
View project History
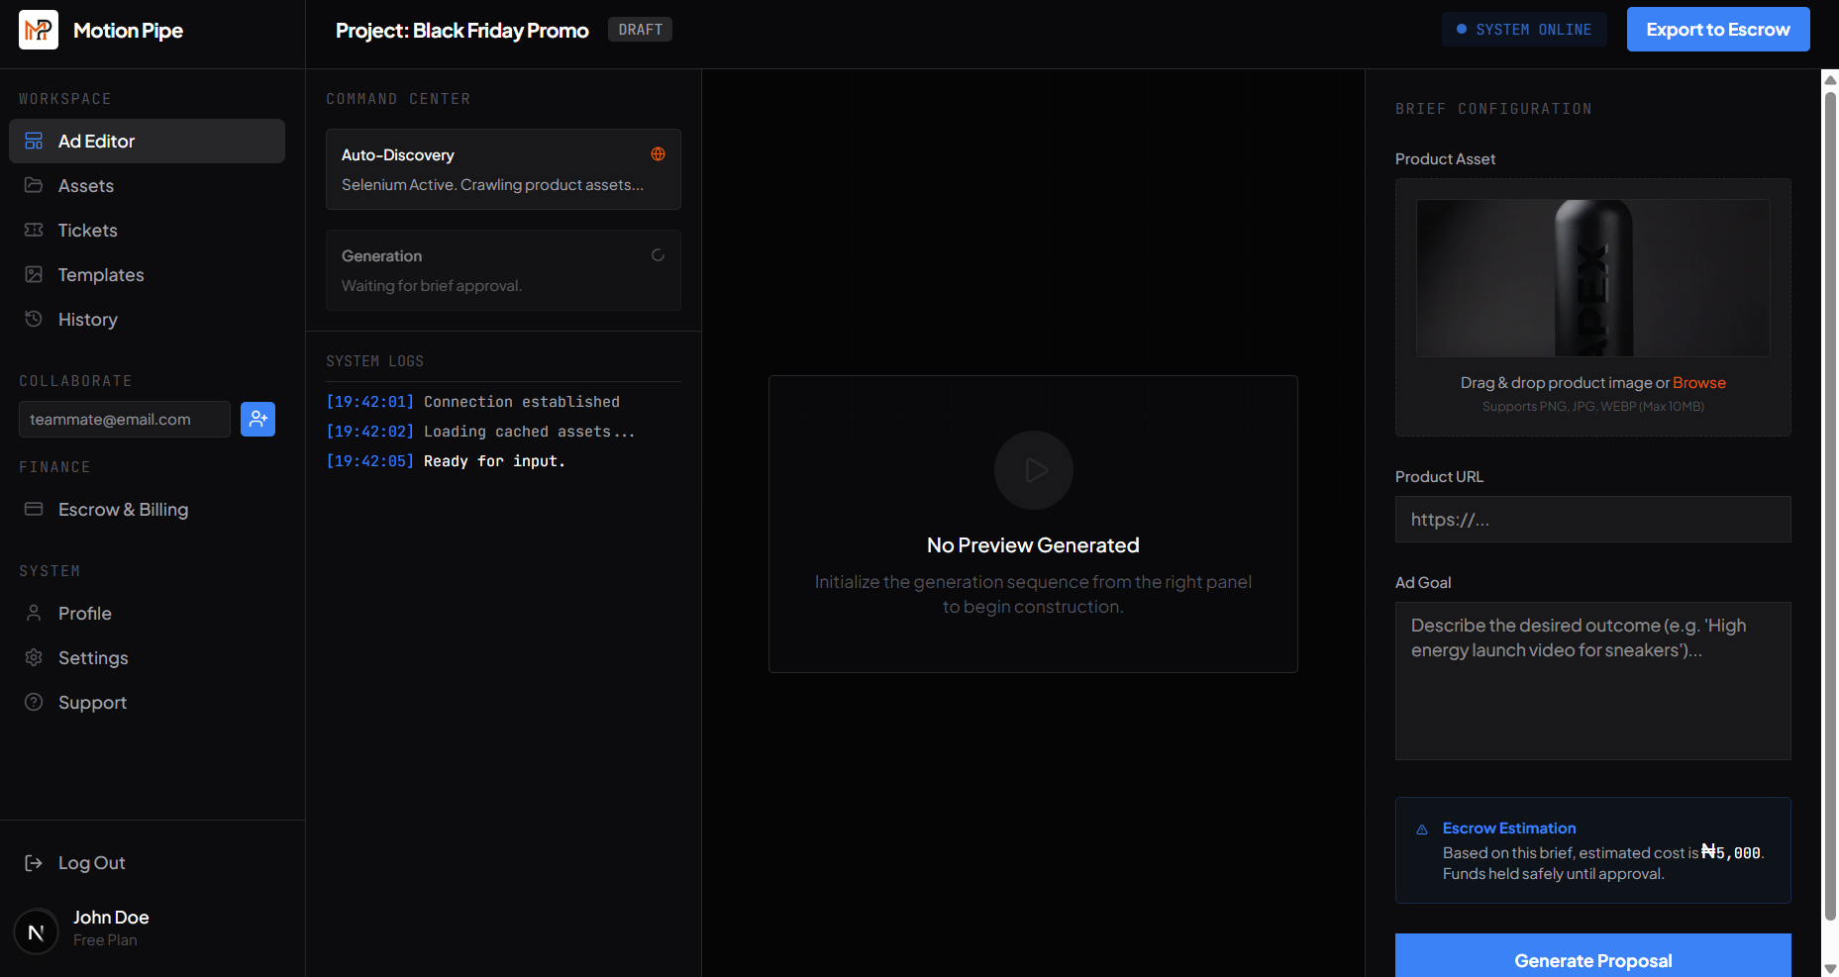(x=87, y=320)
